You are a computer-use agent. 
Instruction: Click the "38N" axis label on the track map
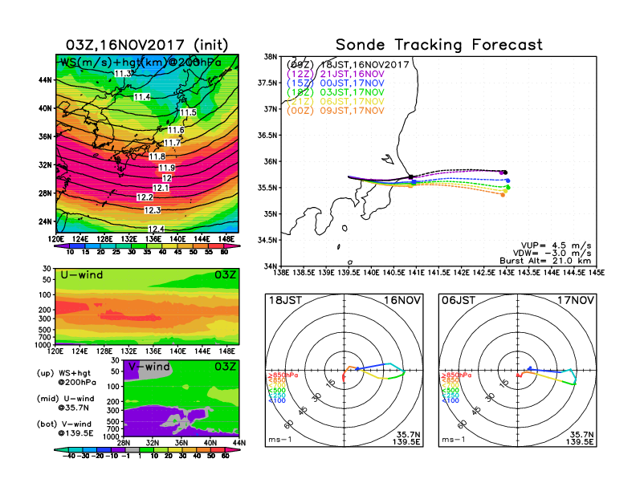[x=271, y=57]
